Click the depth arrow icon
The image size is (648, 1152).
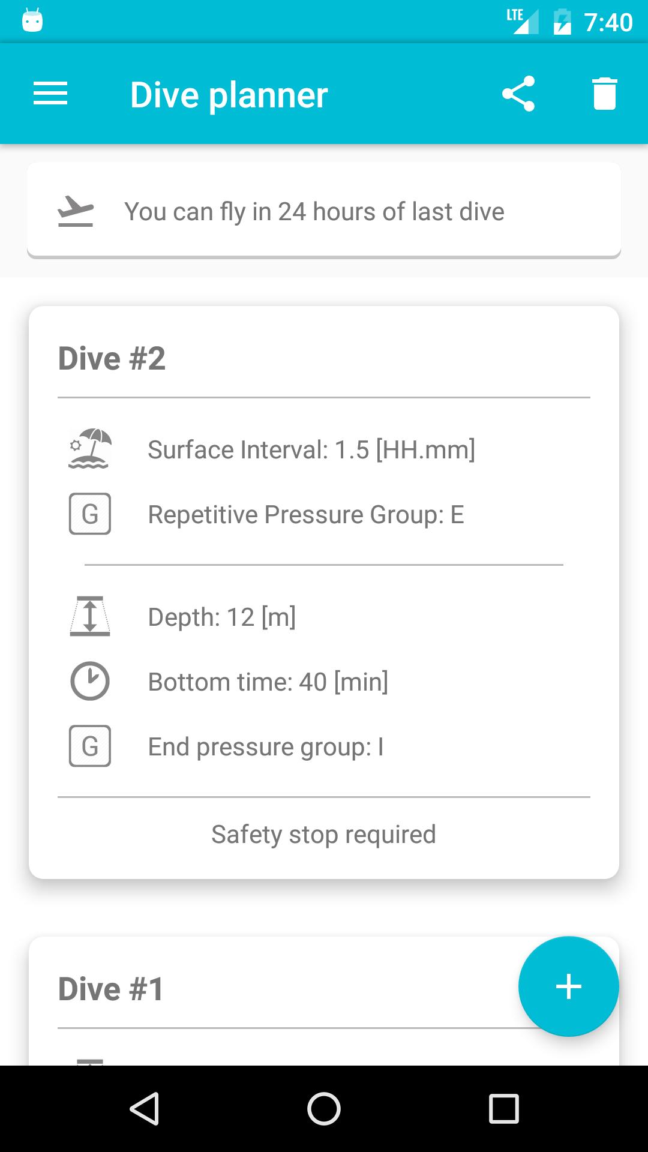click(x=90, y=616)
